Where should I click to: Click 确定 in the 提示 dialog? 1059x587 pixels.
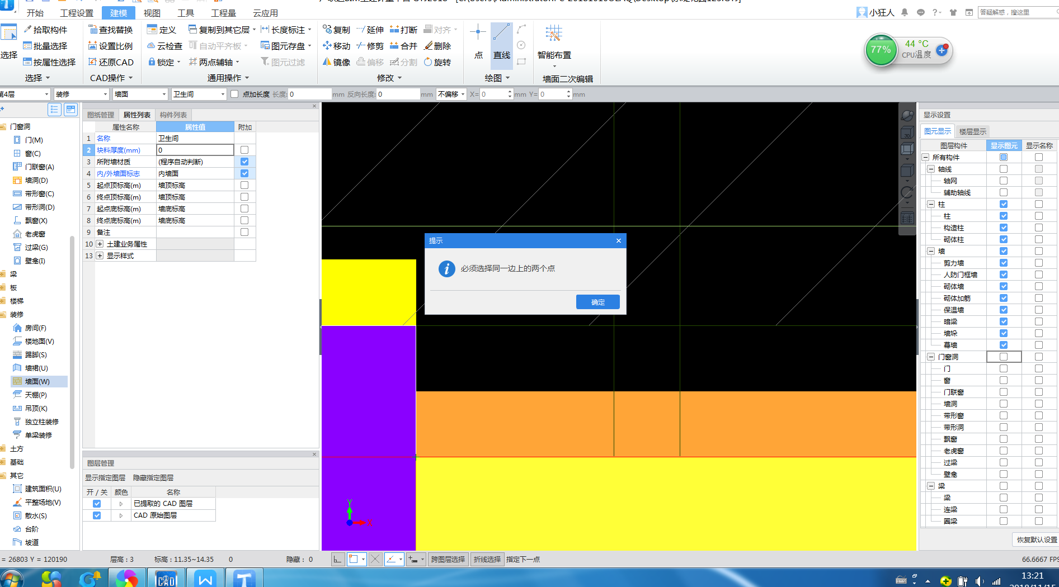click(598, 302)
